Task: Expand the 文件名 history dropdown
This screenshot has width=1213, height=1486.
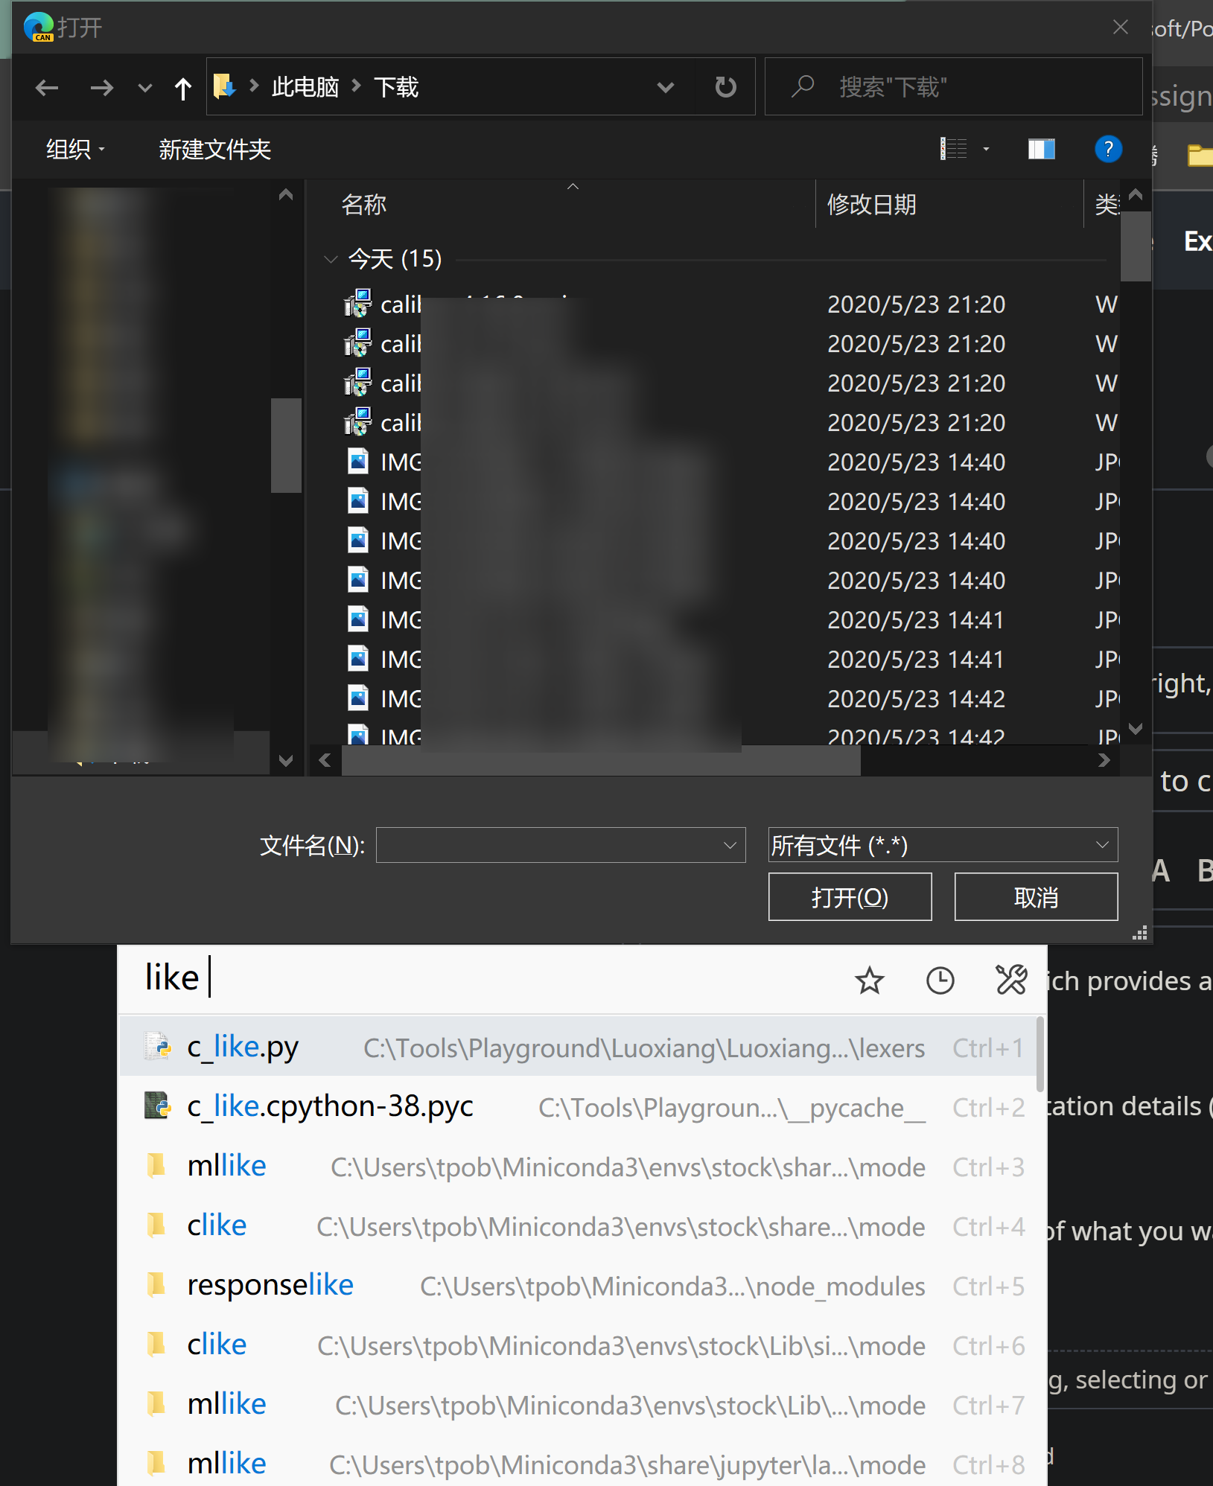Action: [730, 845]
